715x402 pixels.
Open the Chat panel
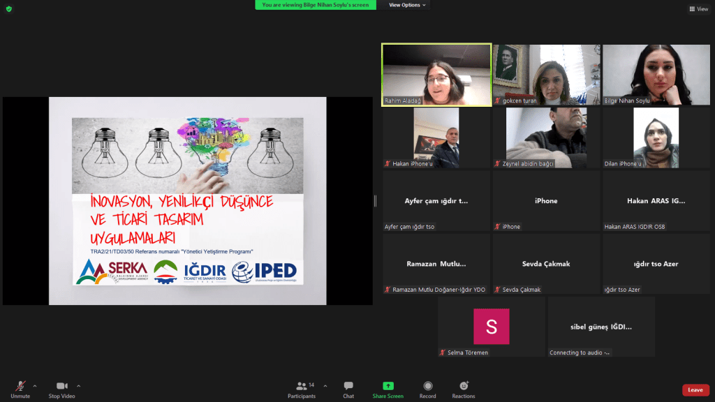point(348,389)
